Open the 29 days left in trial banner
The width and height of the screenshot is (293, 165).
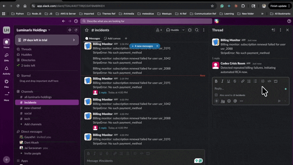click(47, 40)
